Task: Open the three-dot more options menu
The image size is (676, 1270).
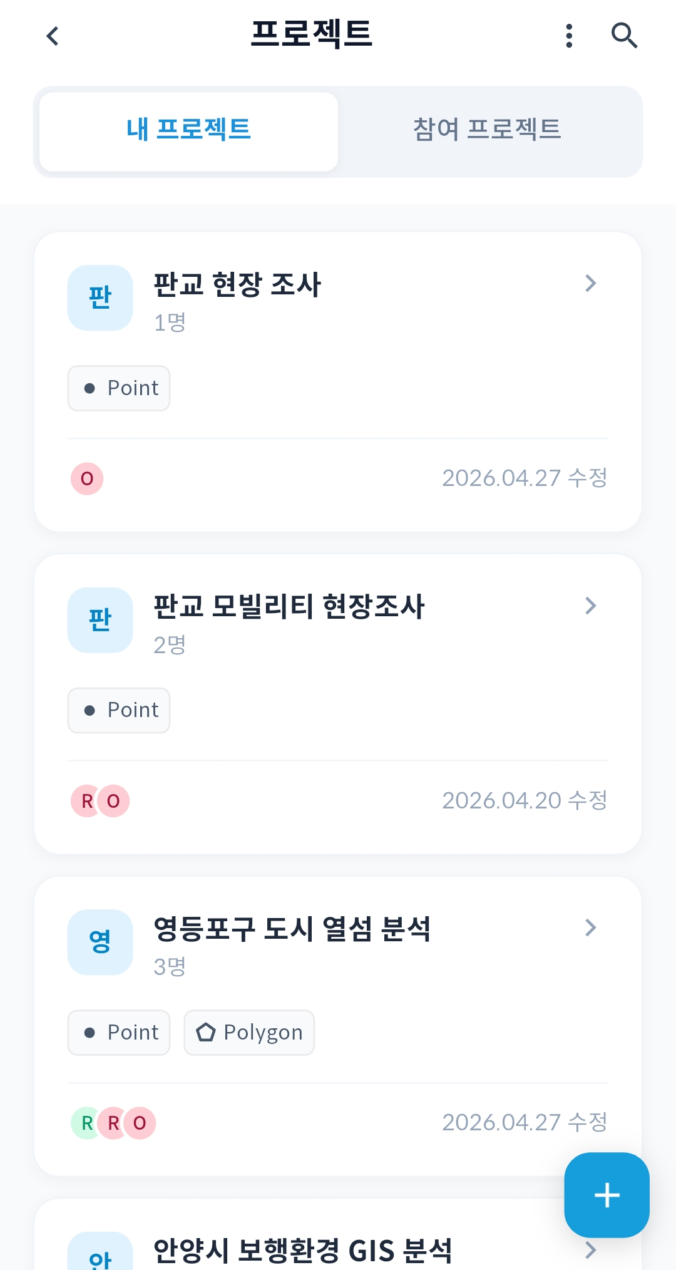Action: point(569,36)
